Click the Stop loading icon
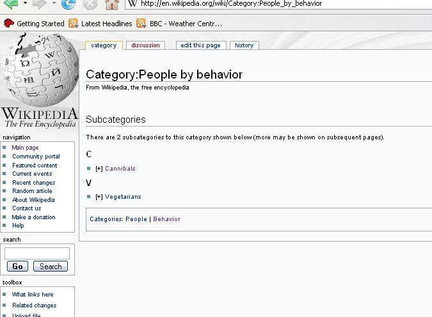The height and width of the screenshot is (317, 432). [x=90, y=4]
